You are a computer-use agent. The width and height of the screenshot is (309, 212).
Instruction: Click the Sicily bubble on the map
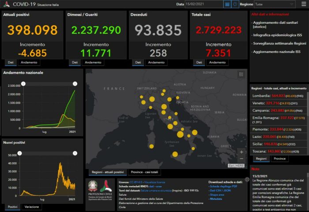tap(175, 154)
